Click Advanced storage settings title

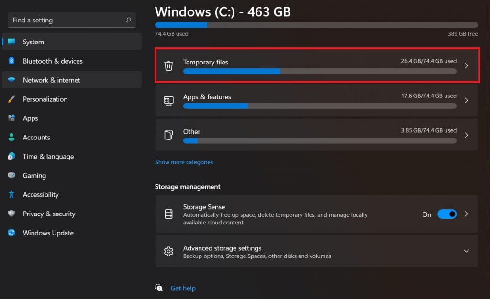pos(222,248)
